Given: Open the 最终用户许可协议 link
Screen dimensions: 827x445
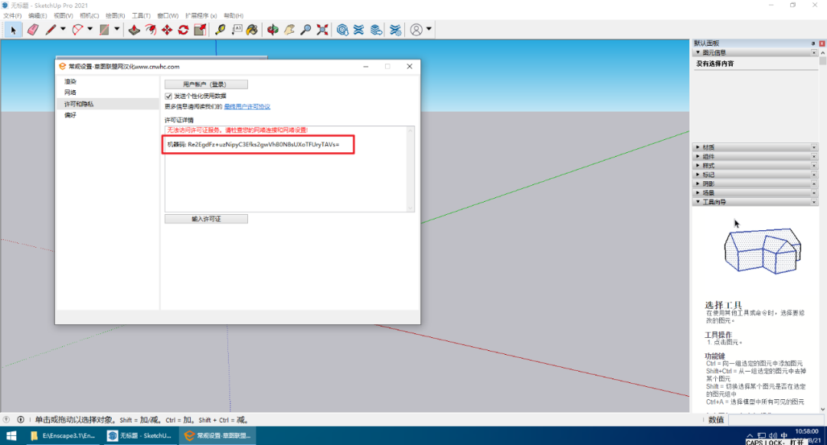Looking at the screenshot, I should [x=247, y=106].
